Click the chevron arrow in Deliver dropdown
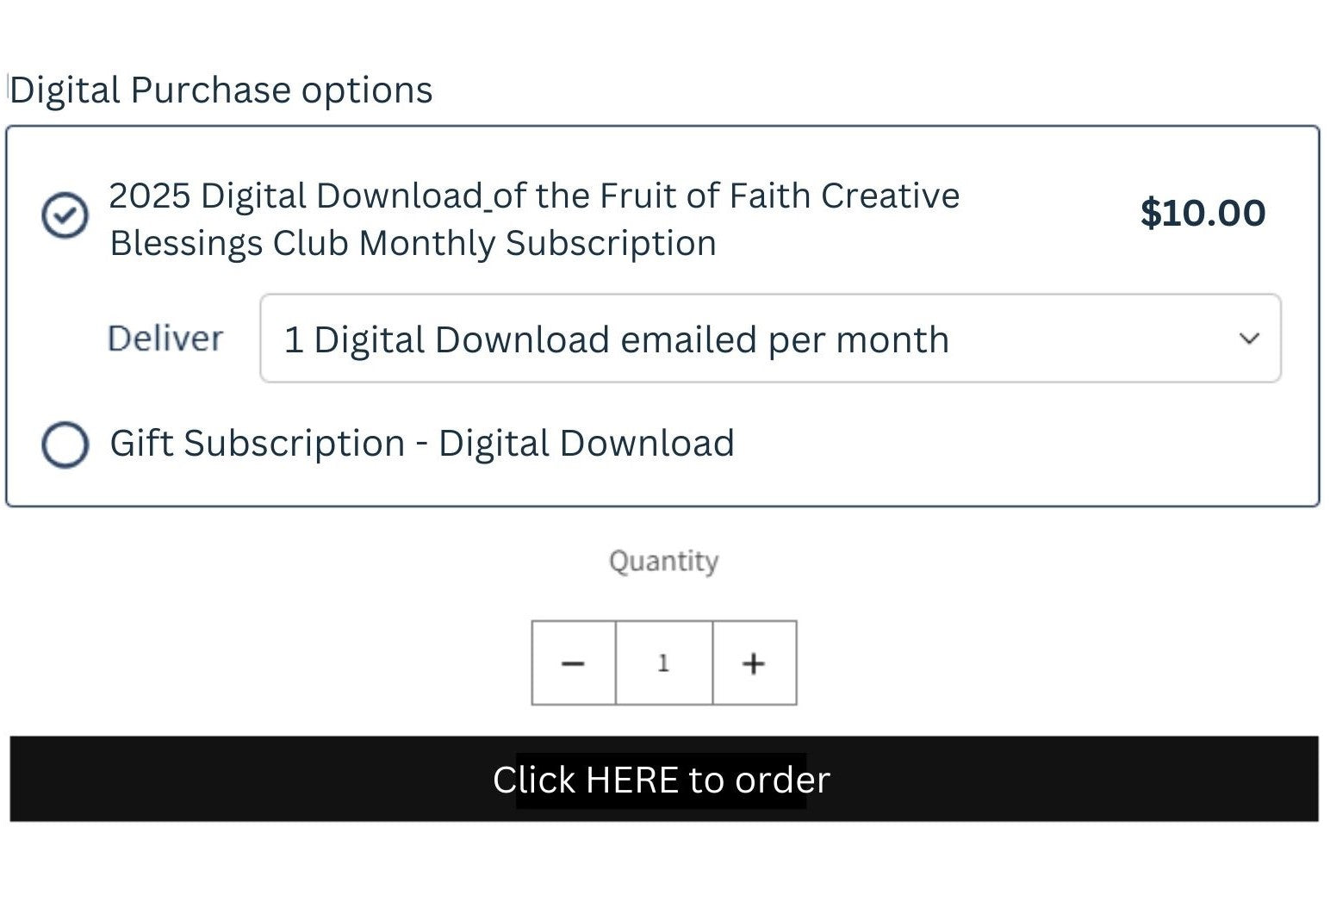Viewport: 1330px width, 914px height. coord(1249,339)
